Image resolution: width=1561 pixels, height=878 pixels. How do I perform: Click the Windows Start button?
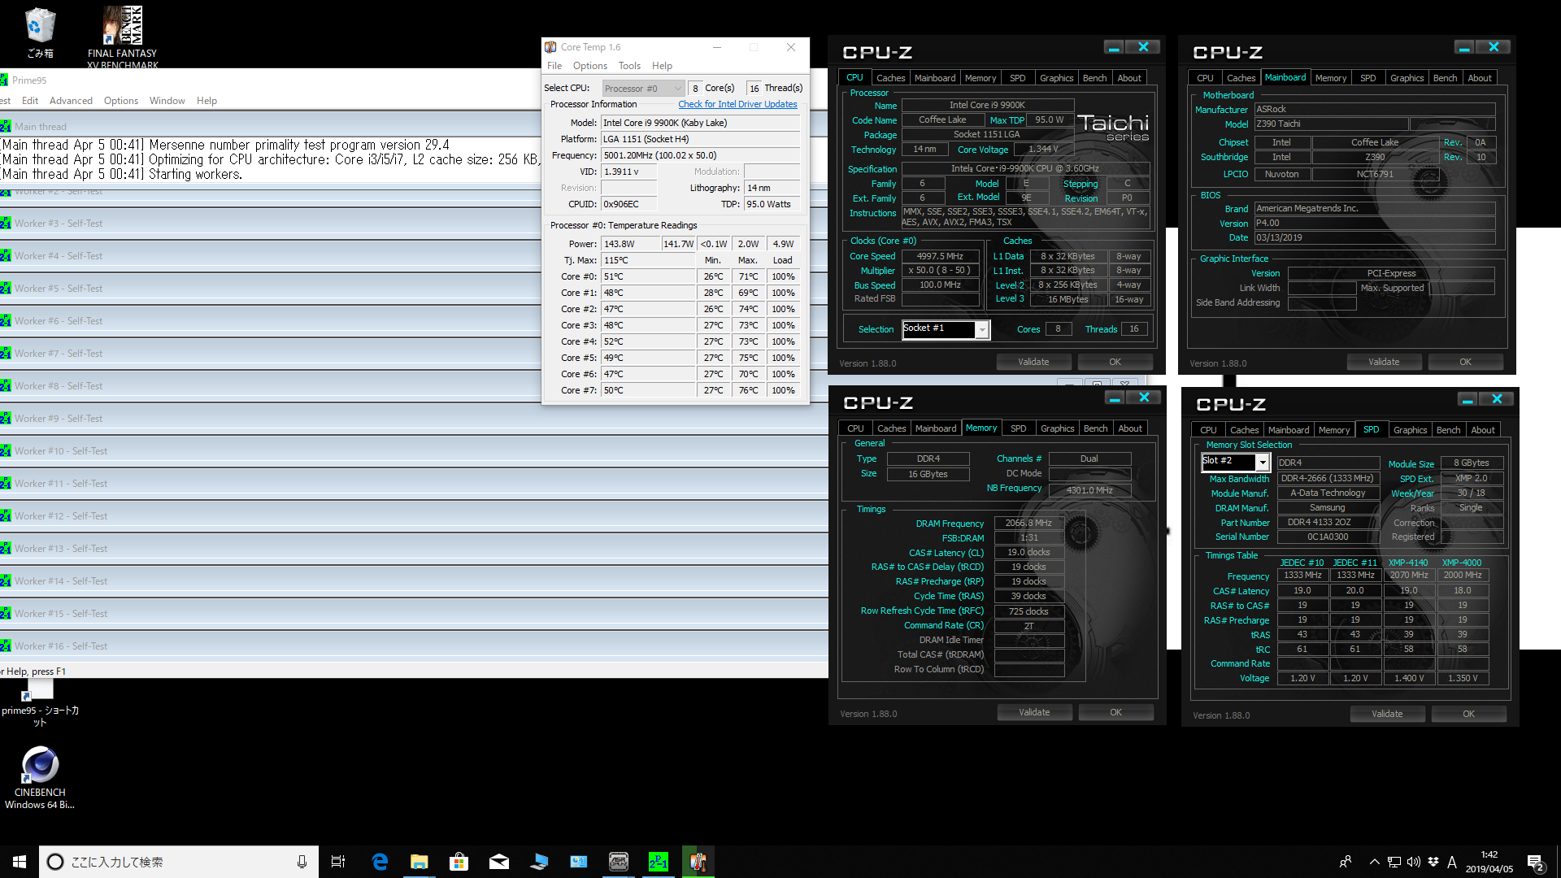[20, 862]
